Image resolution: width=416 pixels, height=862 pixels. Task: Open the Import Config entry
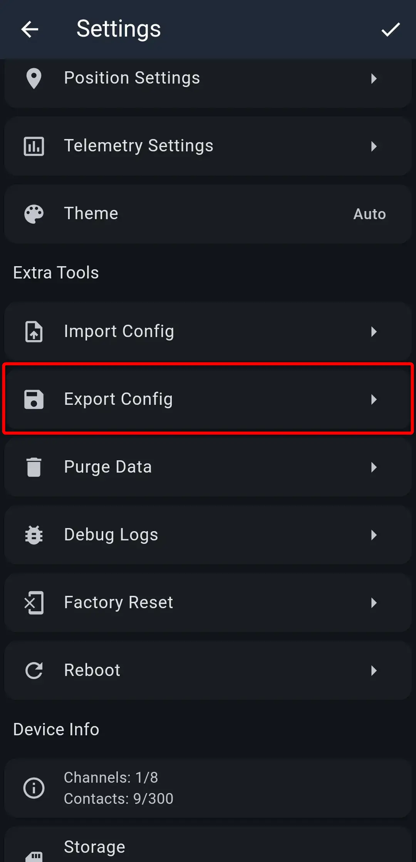click(x=119, y=331)
